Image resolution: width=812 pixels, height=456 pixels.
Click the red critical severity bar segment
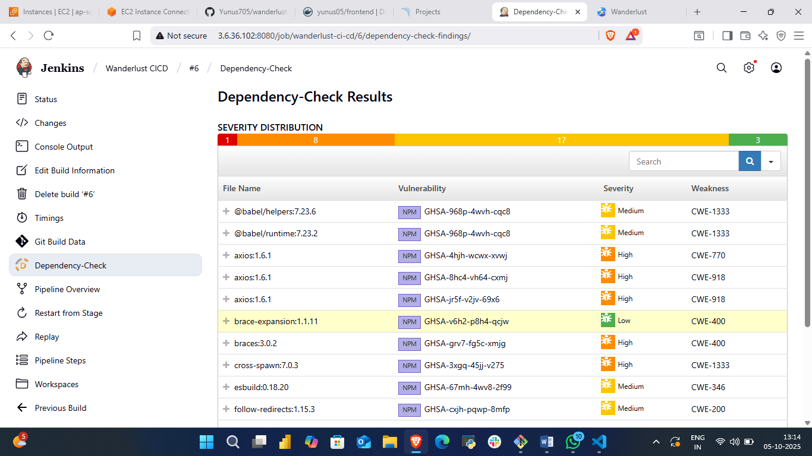[x=227, y=140]
